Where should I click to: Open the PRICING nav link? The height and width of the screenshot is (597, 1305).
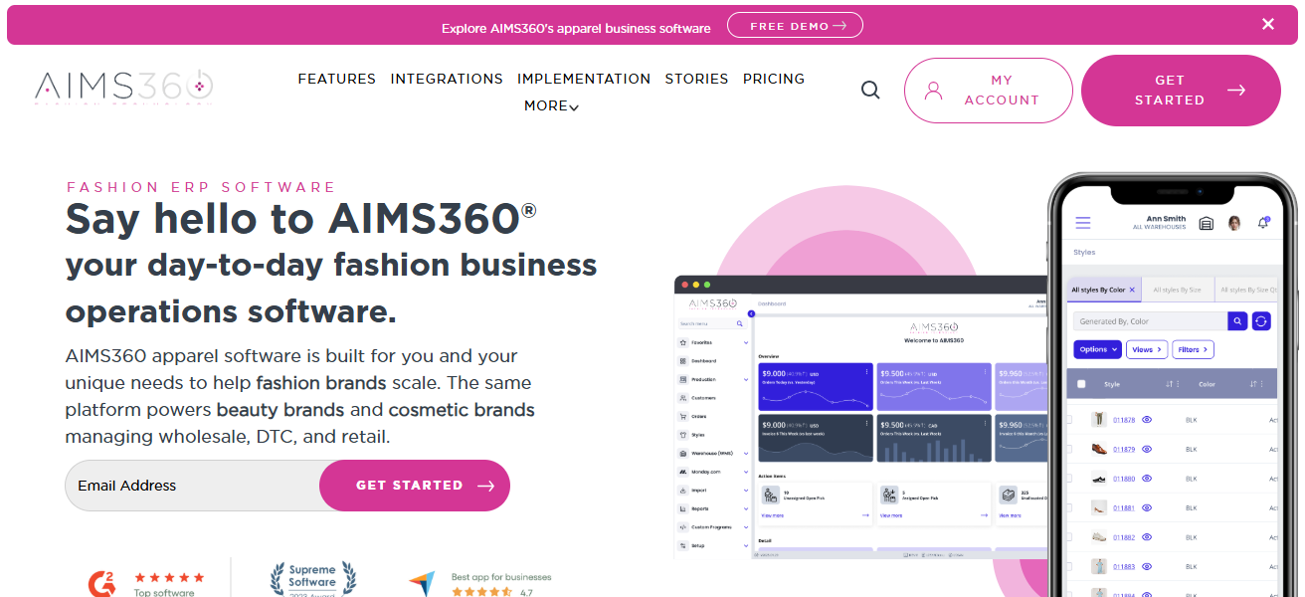point(774,79)
